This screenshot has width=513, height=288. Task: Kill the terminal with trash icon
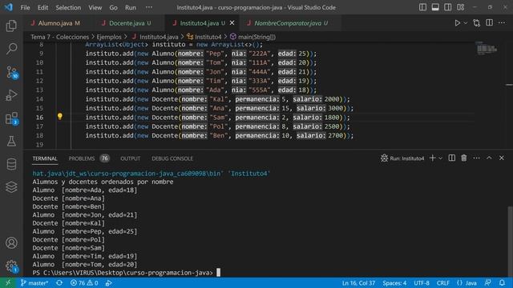tap(464, 158)
